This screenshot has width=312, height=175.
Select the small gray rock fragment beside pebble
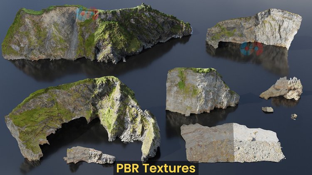click(x=267, y=109)
